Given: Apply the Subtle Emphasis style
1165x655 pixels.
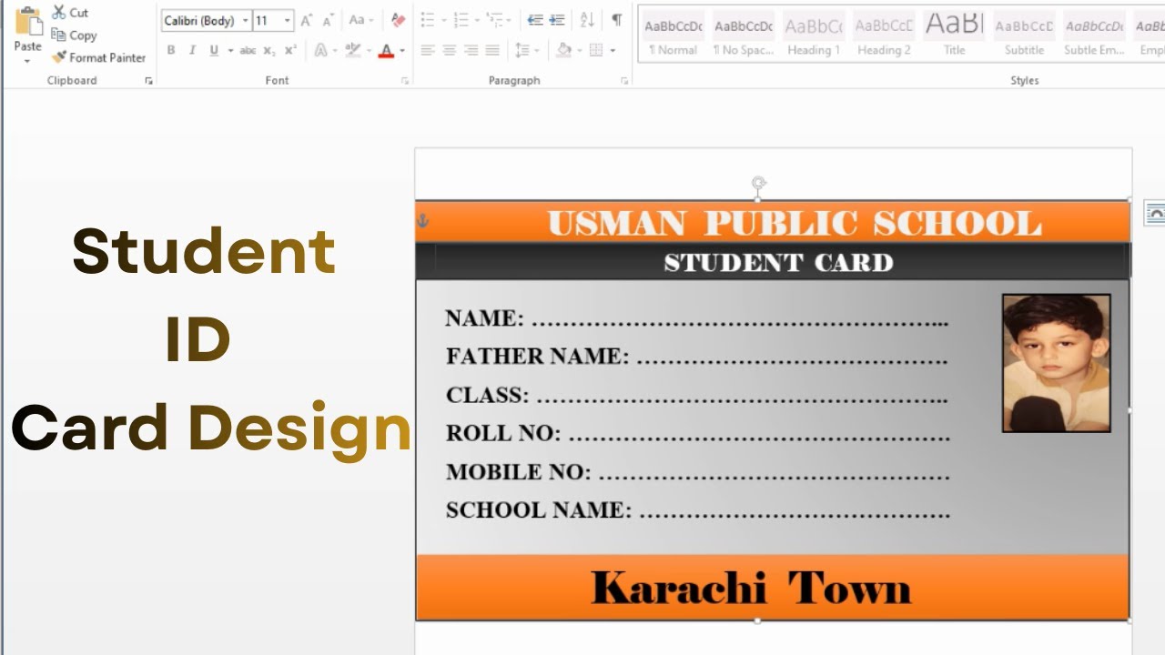Looking at the screenshot, I should click(x=1094, y=35).
